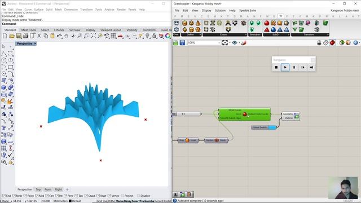Click the Undo arrow icon

coord(59,36)
